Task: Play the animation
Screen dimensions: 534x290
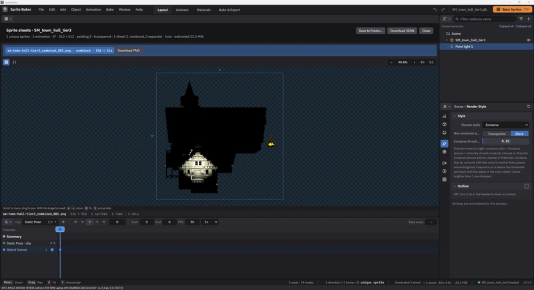Action: pyautogui.click(x=89, y=222)
